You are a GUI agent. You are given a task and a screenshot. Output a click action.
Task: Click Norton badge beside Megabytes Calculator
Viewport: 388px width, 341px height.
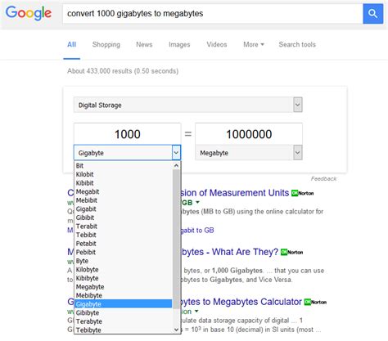tap(315, 302)
